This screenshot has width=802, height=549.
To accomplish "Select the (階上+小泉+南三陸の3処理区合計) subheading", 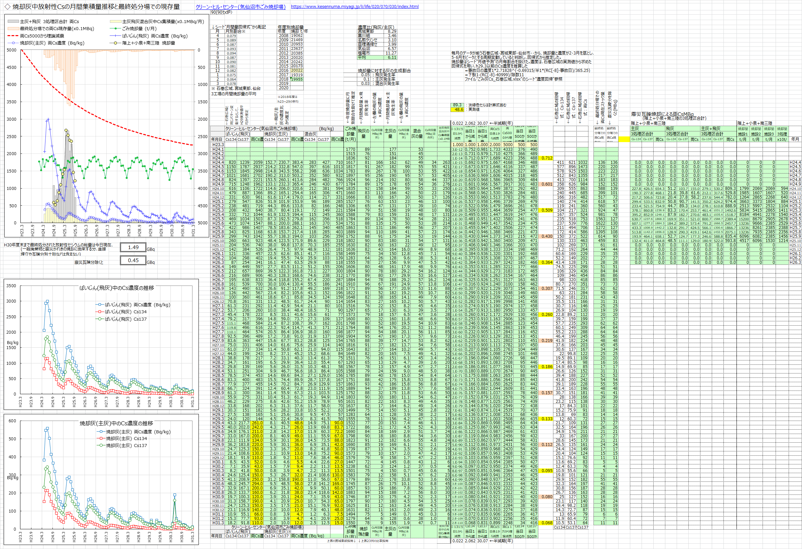I will click(674, 118).
